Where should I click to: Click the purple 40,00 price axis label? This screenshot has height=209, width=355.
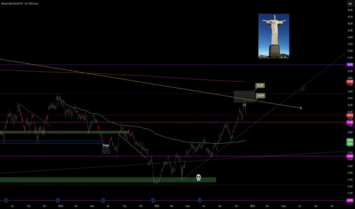[350, 65]
